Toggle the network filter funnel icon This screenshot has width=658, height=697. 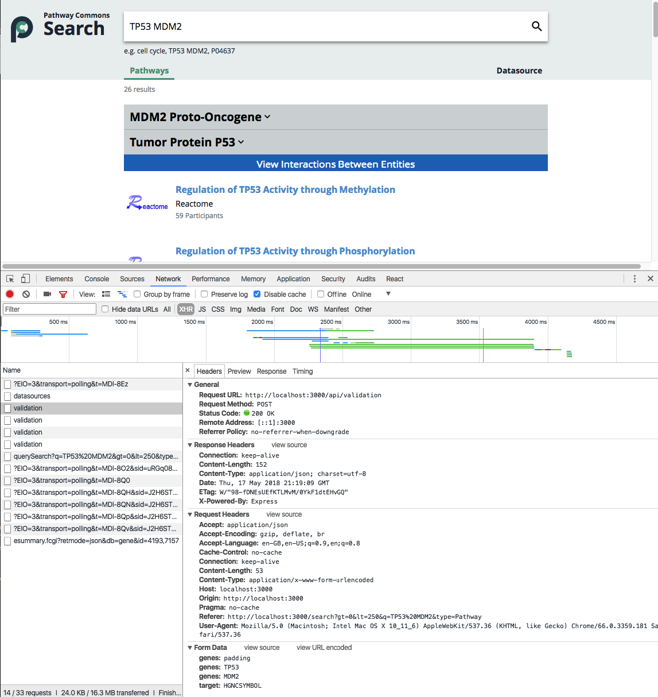63,295
